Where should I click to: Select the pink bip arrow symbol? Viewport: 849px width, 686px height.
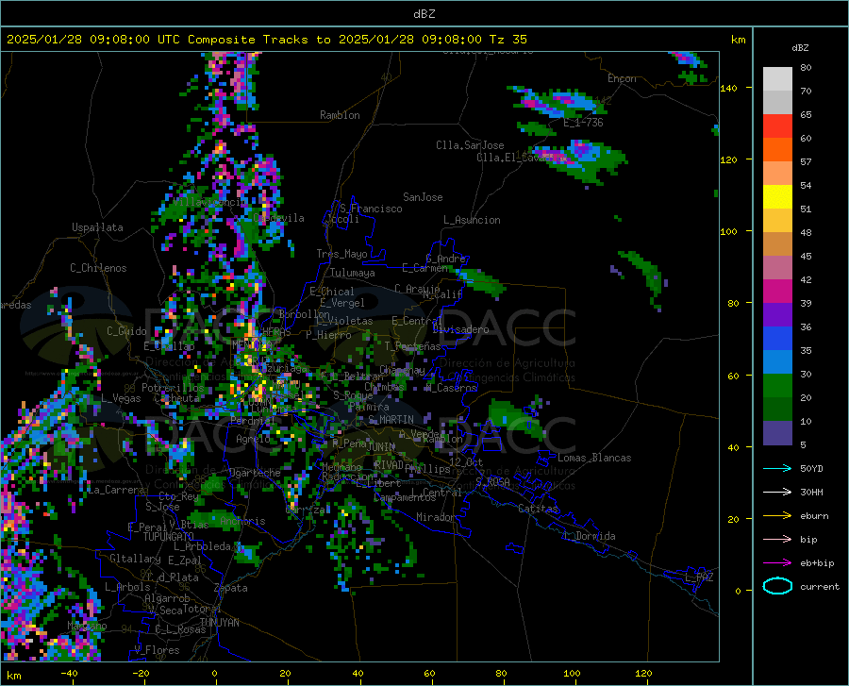click(777, 540)
